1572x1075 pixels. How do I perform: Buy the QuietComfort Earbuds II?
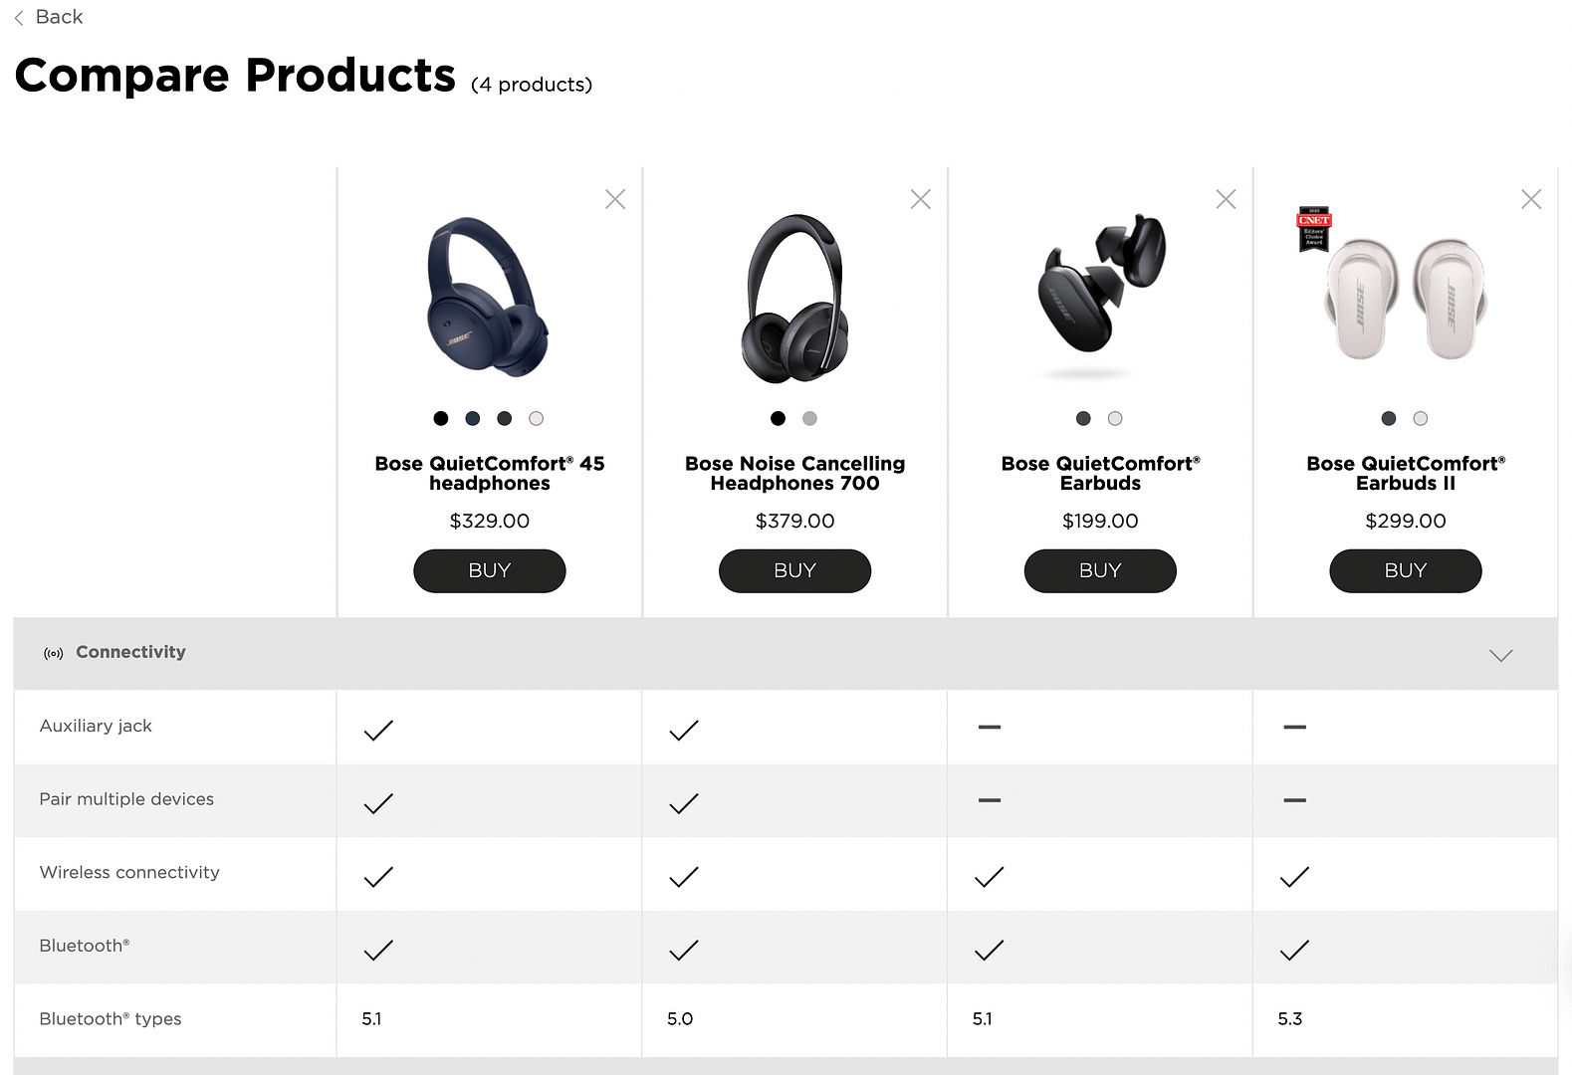coord(1405,571)
